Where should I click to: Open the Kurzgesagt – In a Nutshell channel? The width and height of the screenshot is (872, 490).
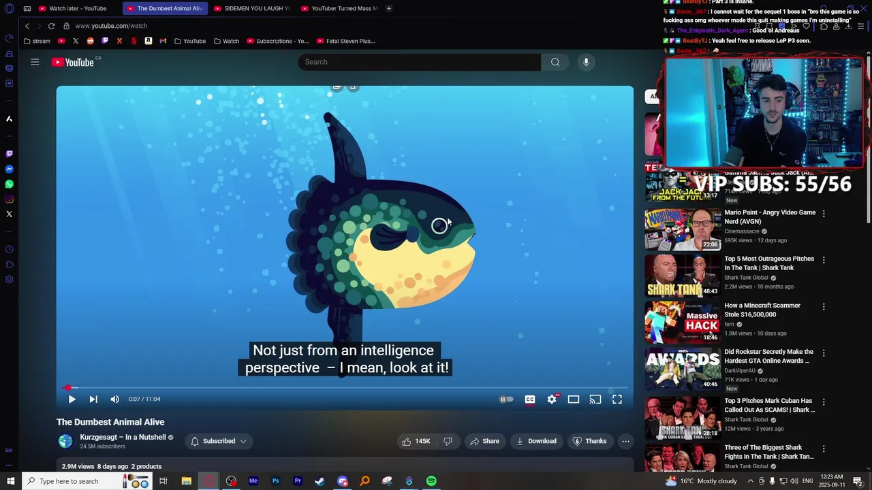coord(123,437)
